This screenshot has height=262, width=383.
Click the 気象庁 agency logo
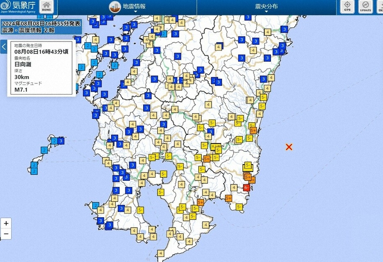[x=18, y=7]
